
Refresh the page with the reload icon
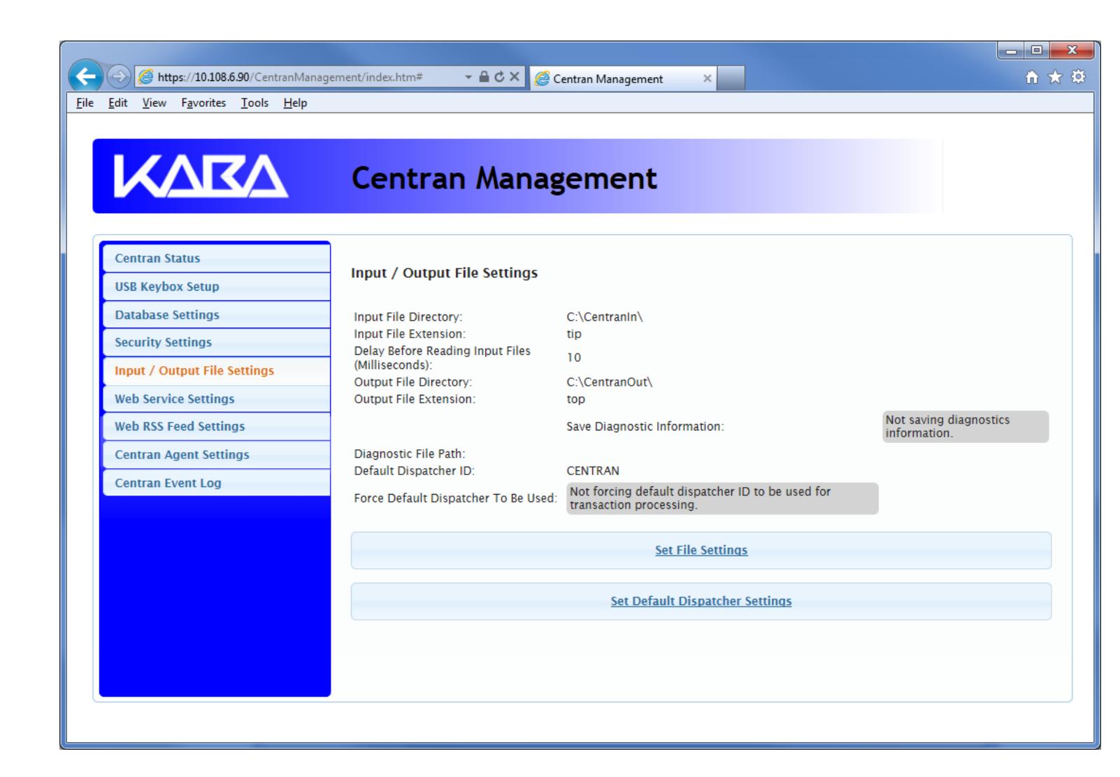[x=499, y=78]
